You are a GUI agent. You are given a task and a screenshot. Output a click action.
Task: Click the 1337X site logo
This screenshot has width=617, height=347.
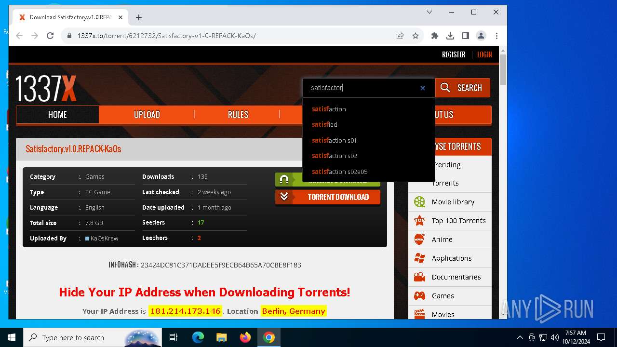click(46, 88)
